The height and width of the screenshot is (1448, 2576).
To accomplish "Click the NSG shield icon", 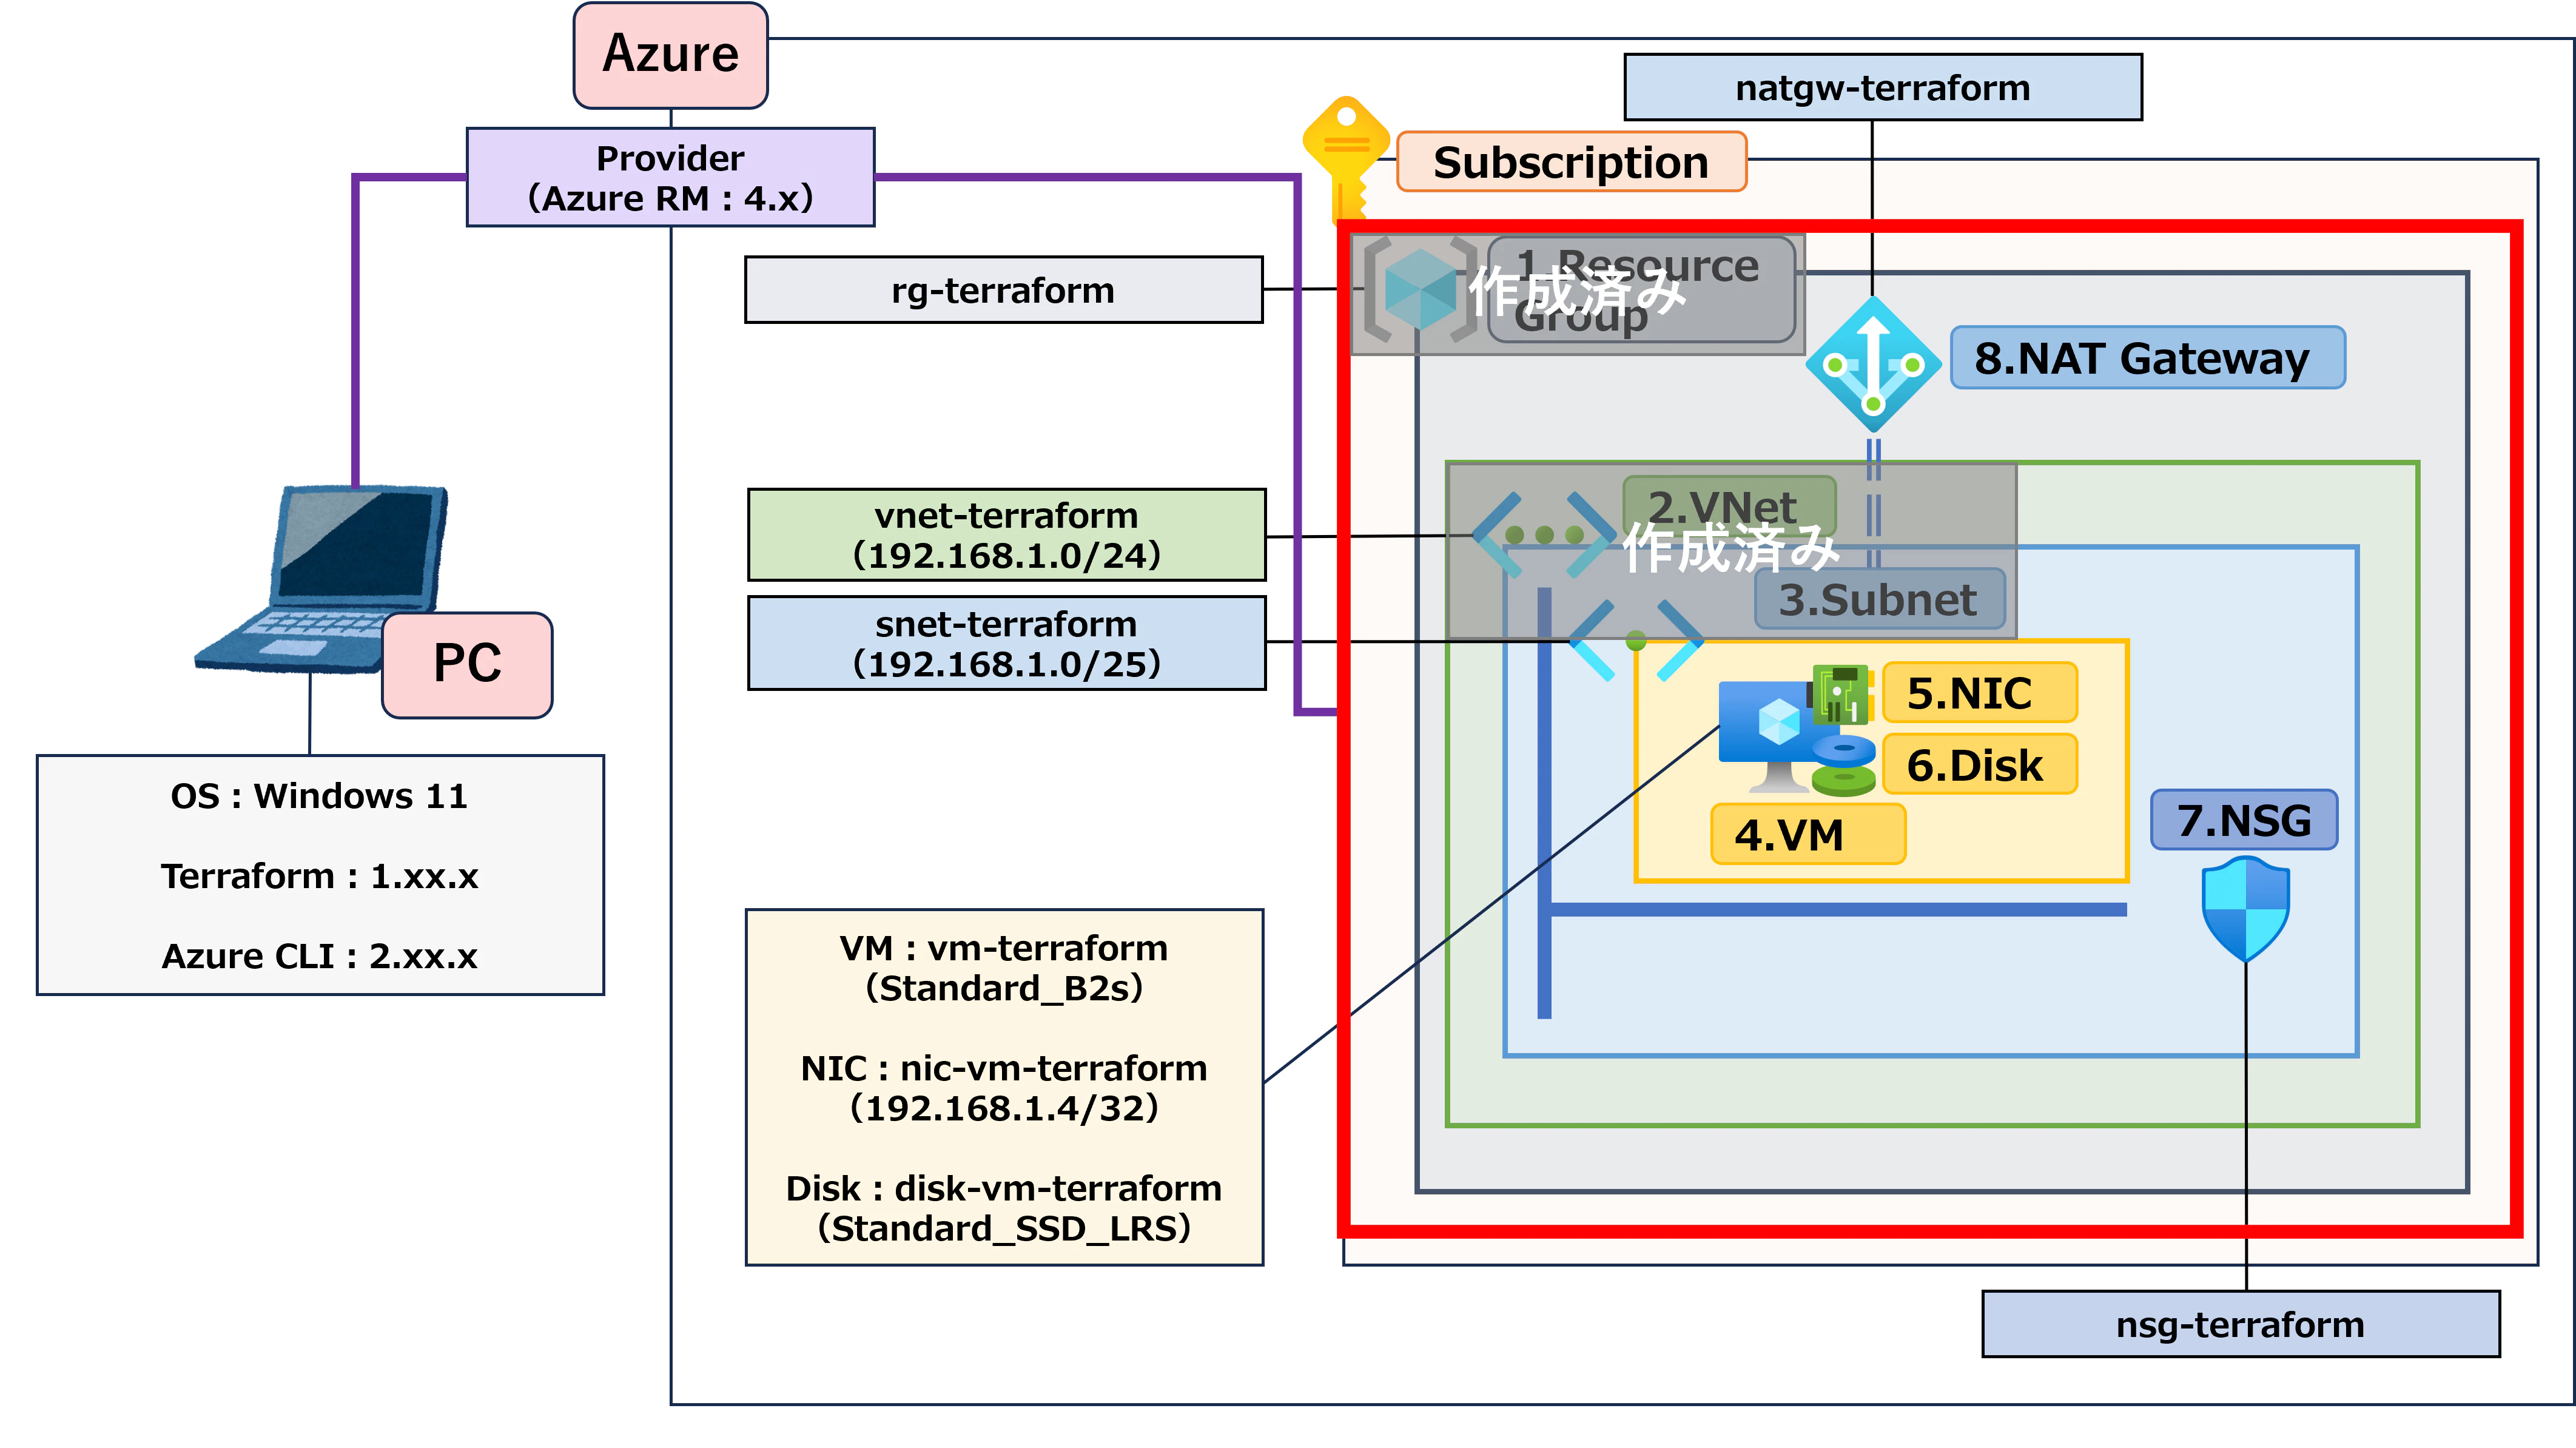I will click(x=2245, y=909).
